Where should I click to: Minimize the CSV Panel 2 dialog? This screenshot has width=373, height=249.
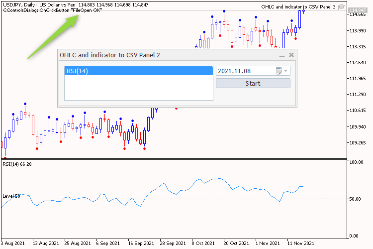(x=282, y=55)
